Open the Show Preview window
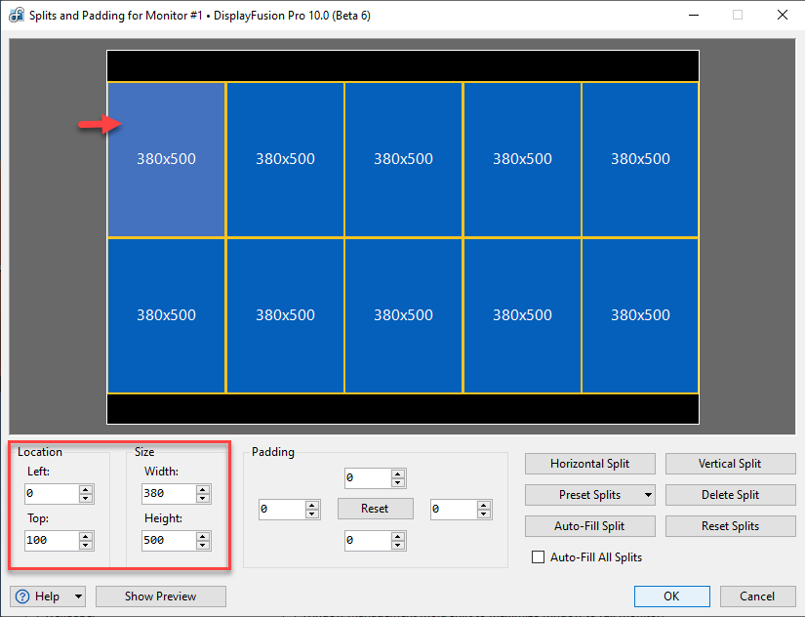 [161, 596]
